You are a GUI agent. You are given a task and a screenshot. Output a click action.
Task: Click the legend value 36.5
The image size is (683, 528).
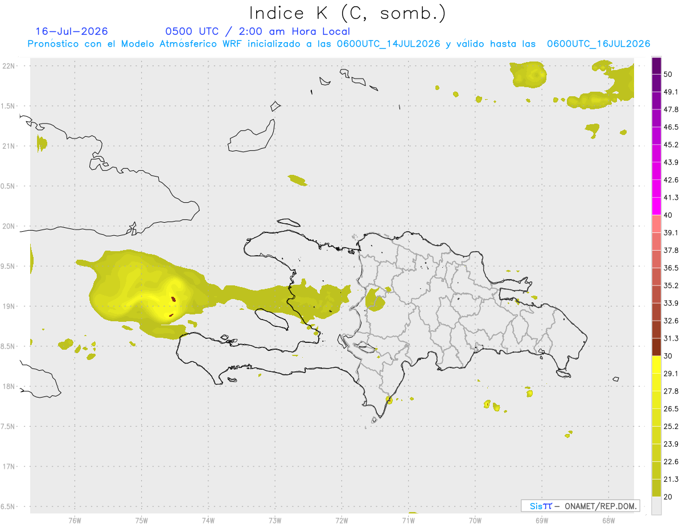(x=671, y=268)
